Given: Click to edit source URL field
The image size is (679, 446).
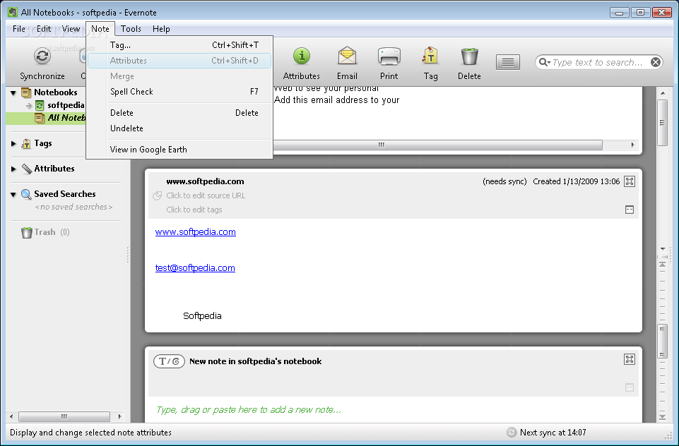Looking at the screenshot, I should (x=206, y=195).
